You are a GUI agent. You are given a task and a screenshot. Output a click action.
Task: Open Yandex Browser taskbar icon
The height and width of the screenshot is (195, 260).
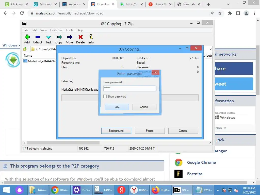134,190
